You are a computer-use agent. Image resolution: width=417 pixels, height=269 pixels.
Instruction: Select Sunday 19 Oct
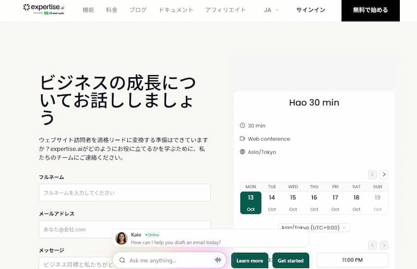click(377, 203)
